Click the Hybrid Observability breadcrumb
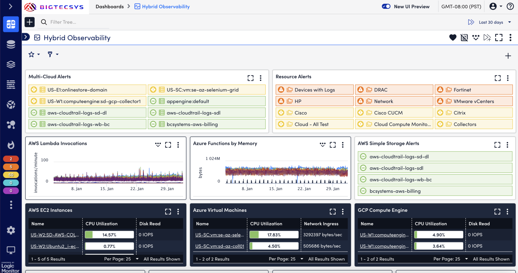 click(166, 7)
